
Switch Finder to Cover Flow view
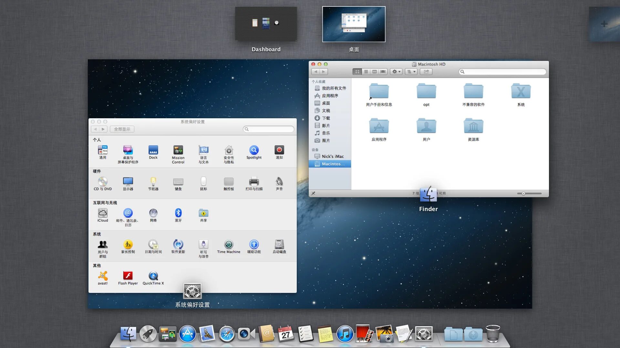(383, 72)
